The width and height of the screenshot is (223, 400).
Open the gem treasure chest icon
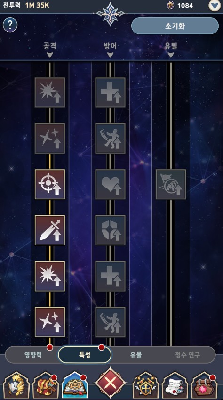pos(203,385)
